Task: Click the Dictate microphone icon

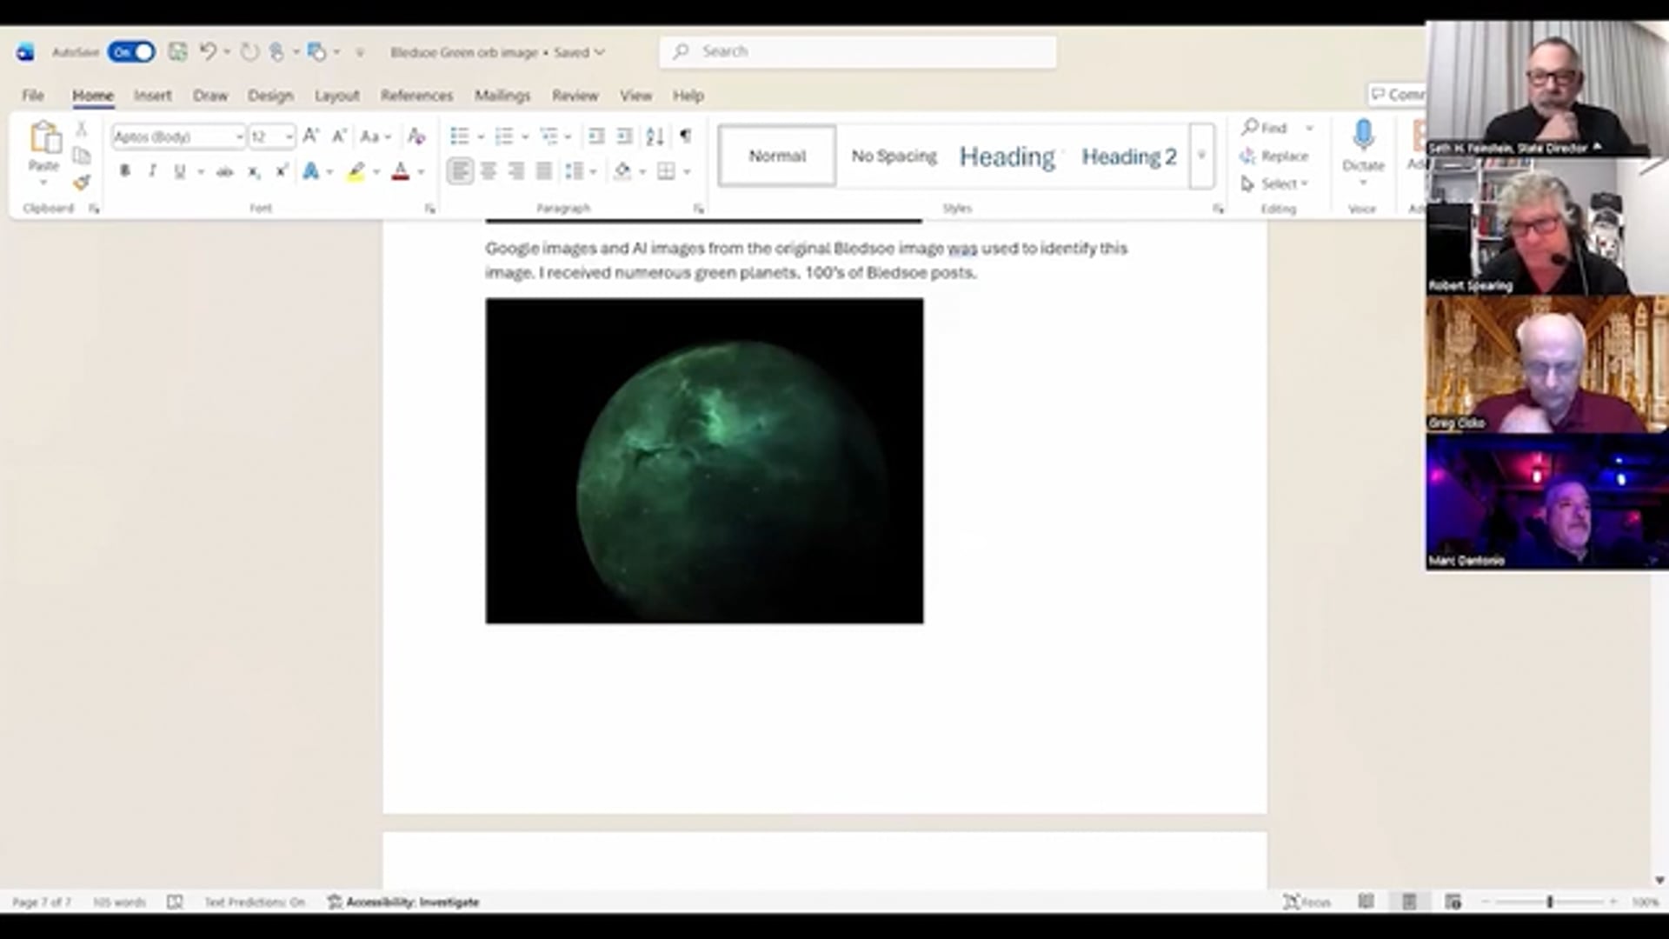Action: tap(1363, 137)
